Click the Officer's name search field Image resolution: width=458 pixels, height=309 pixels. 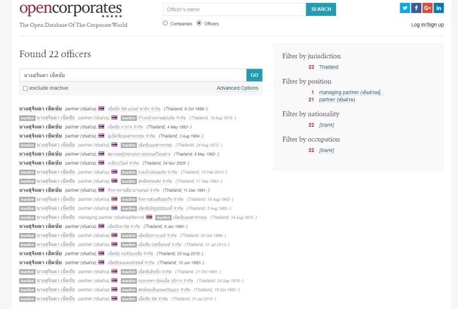coord(234,9)
